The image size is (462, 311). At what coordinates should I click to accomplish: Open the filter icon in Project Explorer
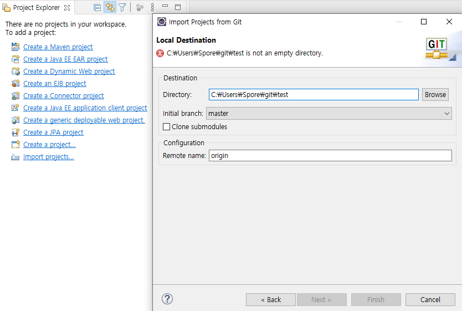122,7
